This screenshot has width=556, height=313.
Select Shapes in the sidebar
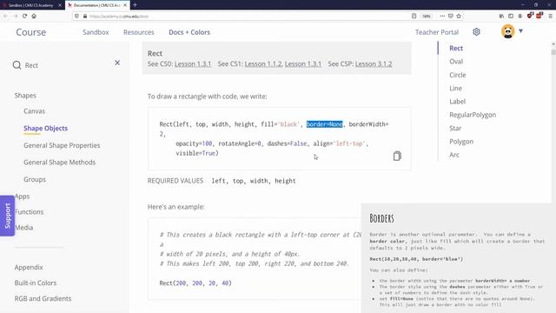click(x=25, y=96)
